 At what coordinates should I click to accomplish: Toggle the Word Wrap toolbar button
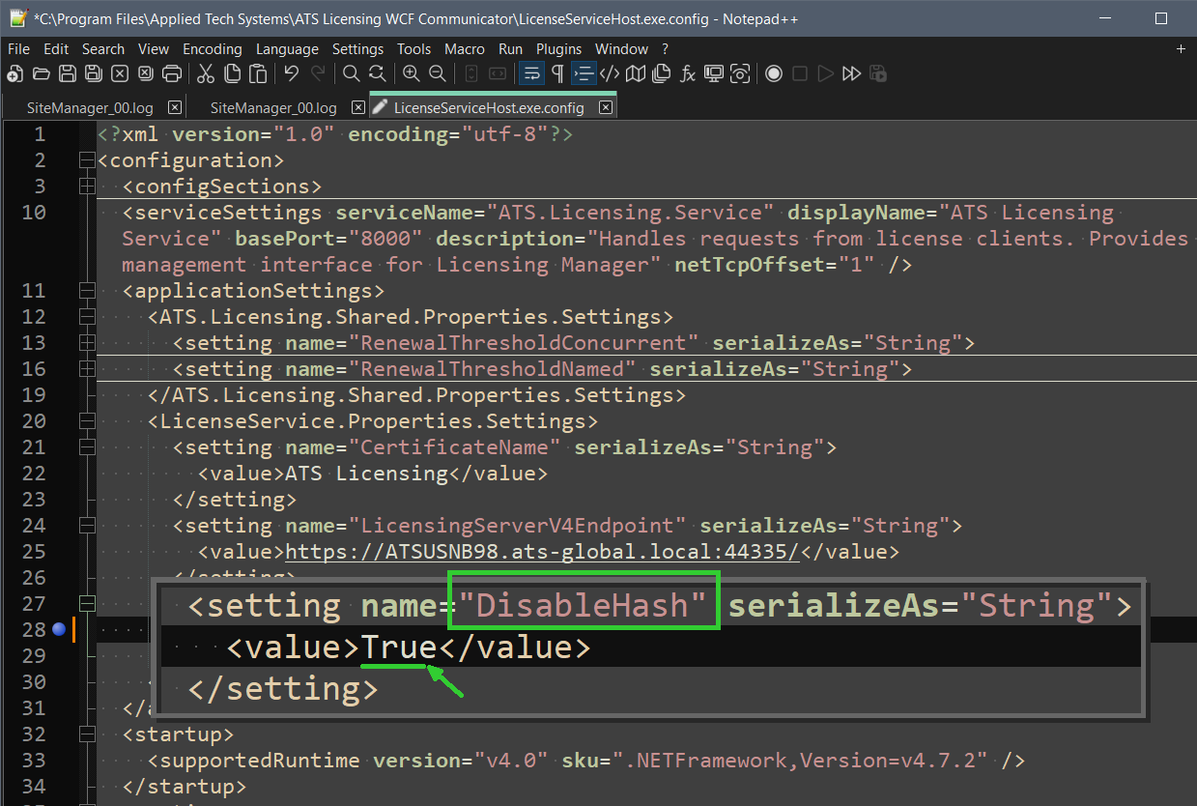pyautogui.click(x=531, y=74)
